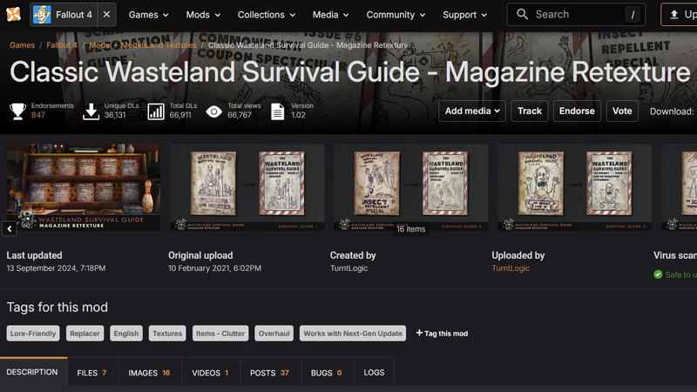Select the Lore-Friendly tag
This screenshot has height=392, width=697.
pos(33,334)
